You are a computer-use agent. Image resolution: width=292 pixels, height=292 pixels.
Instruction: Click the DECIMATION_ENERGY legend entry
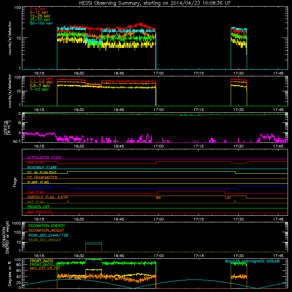tap(47, 226)
